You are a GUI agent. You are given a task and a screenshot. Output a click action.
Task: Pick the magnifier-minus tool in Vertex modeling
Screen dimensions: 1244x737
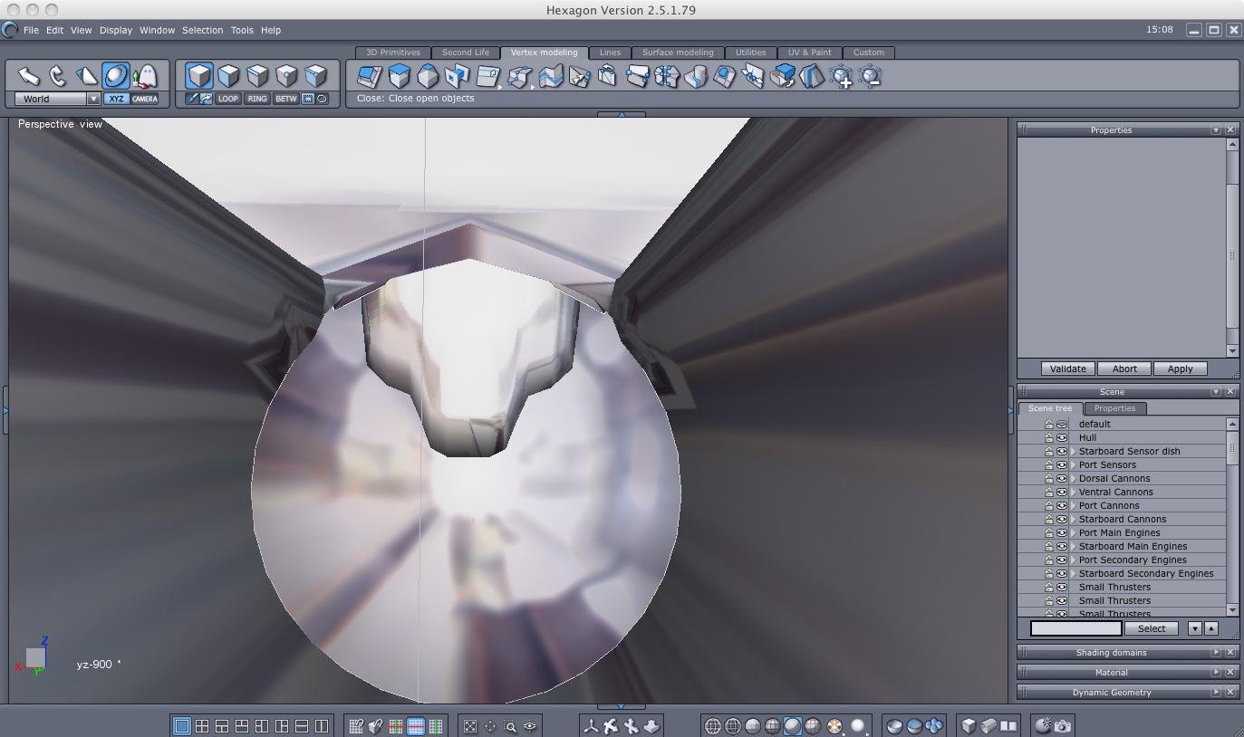(x=871, y=77)
